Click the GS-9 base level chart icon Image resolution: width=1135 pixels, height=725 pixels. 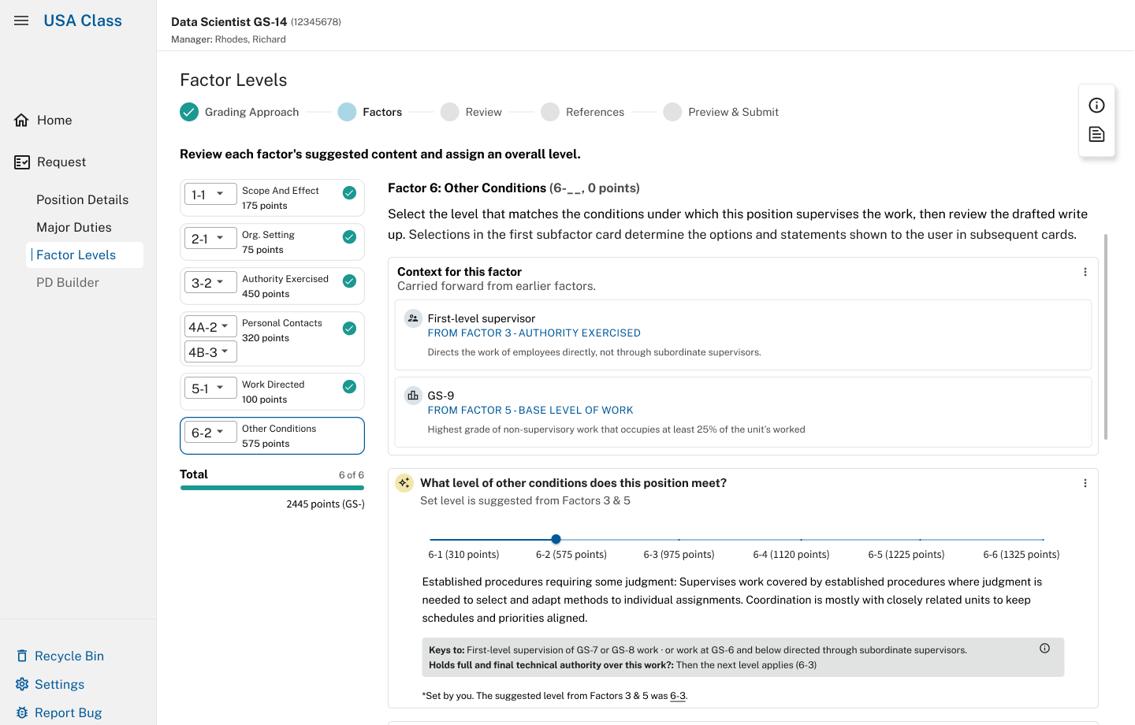tap(413, 396)
